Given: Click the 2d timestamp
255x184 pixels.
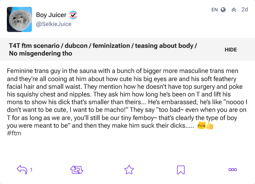Looking at the screenshot, I should point(244,9).
